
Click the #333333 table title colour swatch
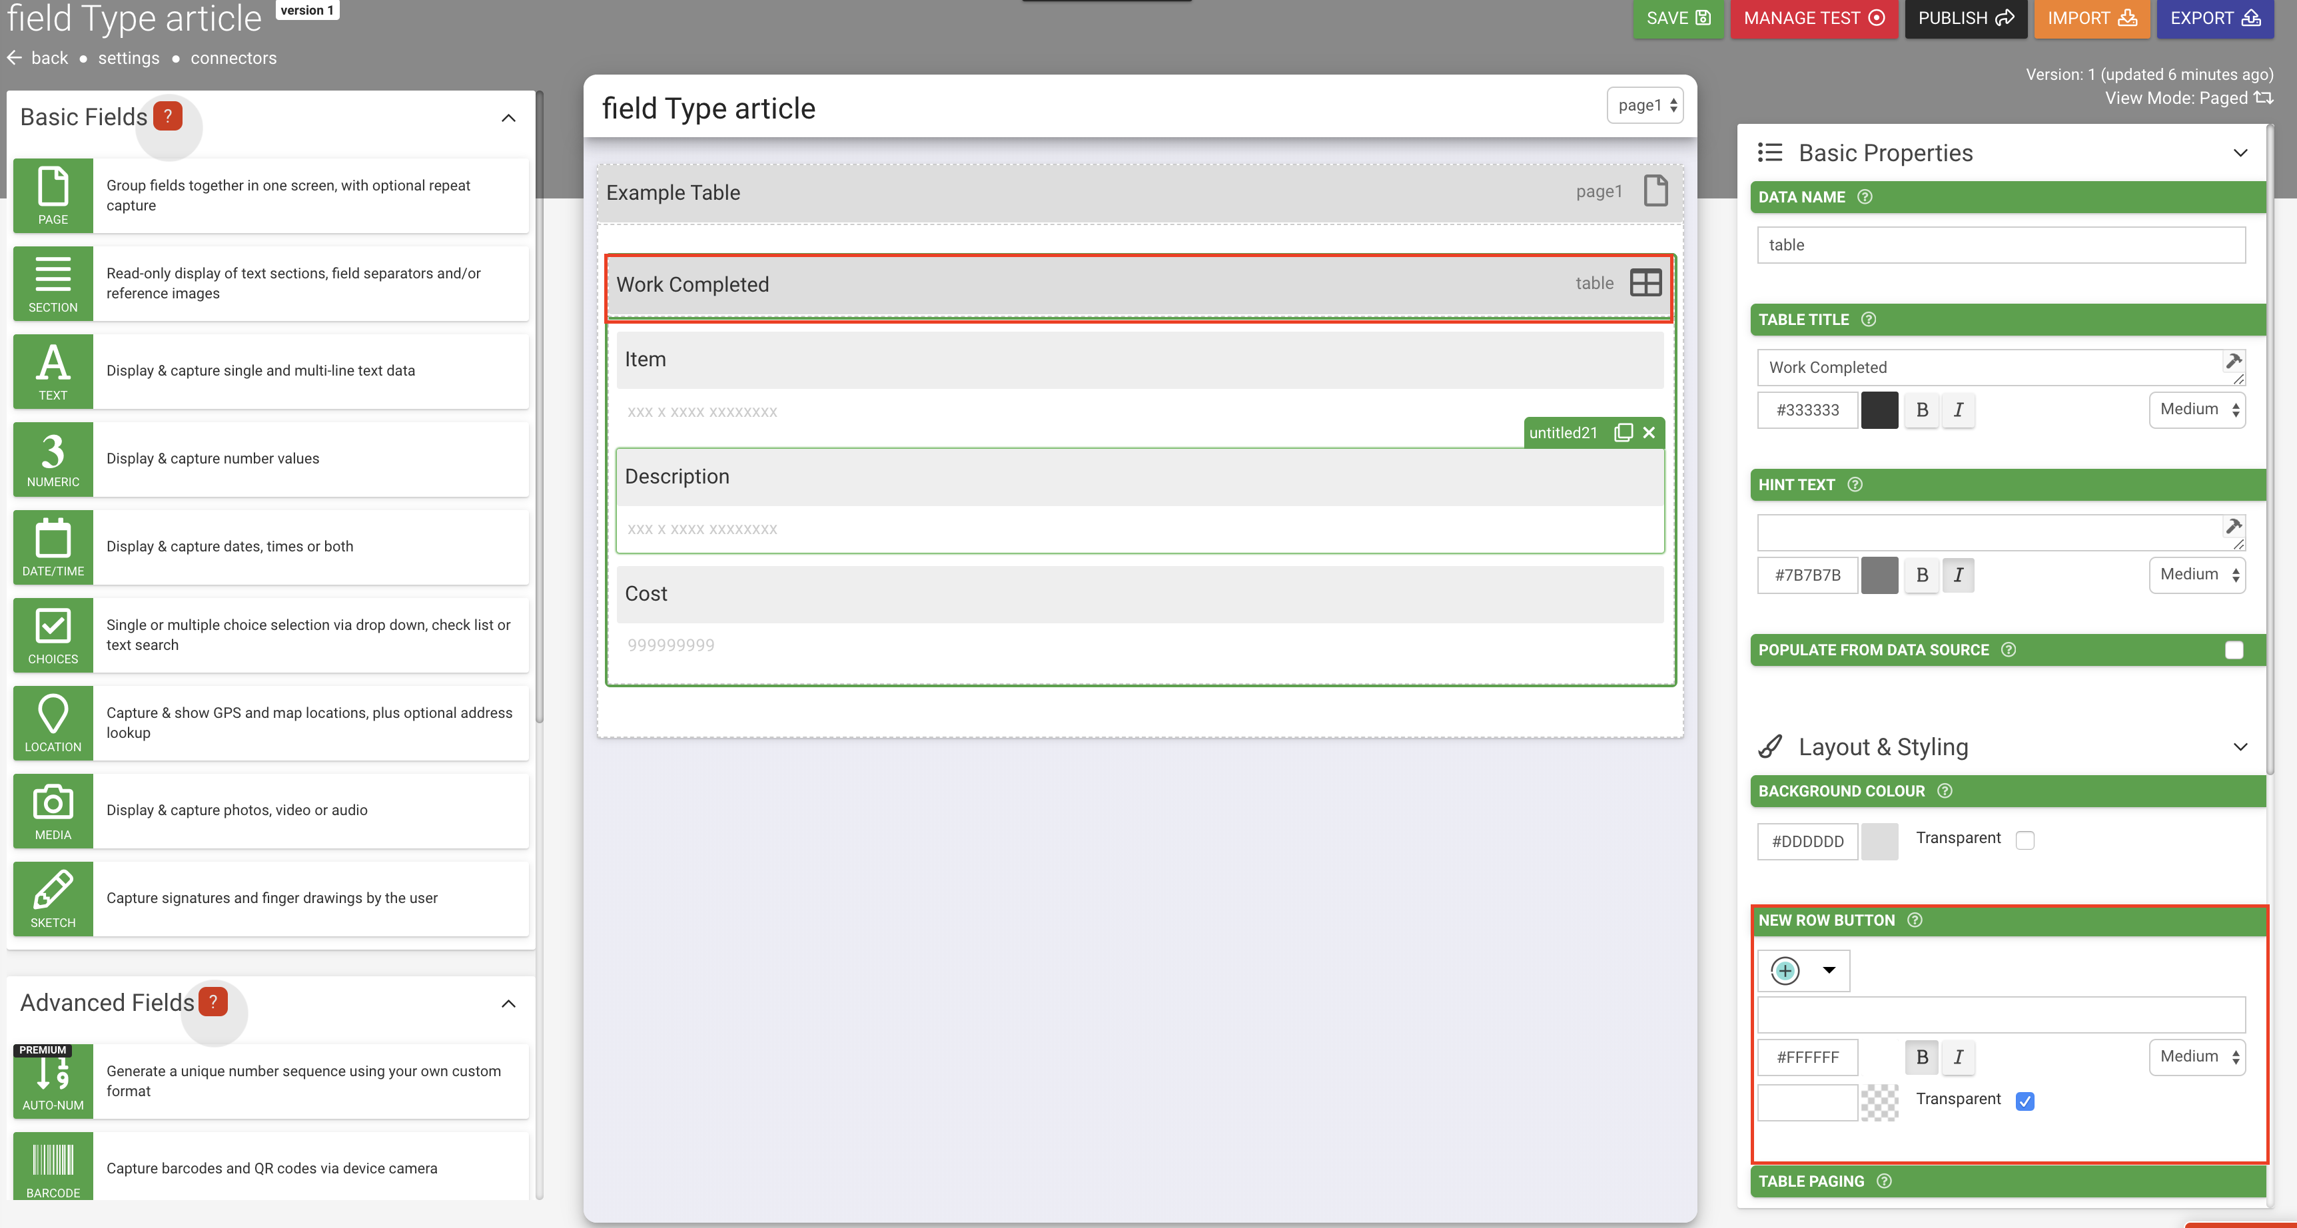(1879, 410)
